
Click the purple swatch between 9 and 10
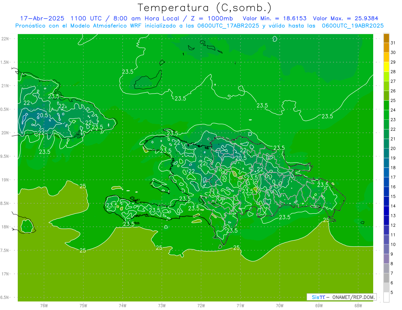(x=386, y=249)
